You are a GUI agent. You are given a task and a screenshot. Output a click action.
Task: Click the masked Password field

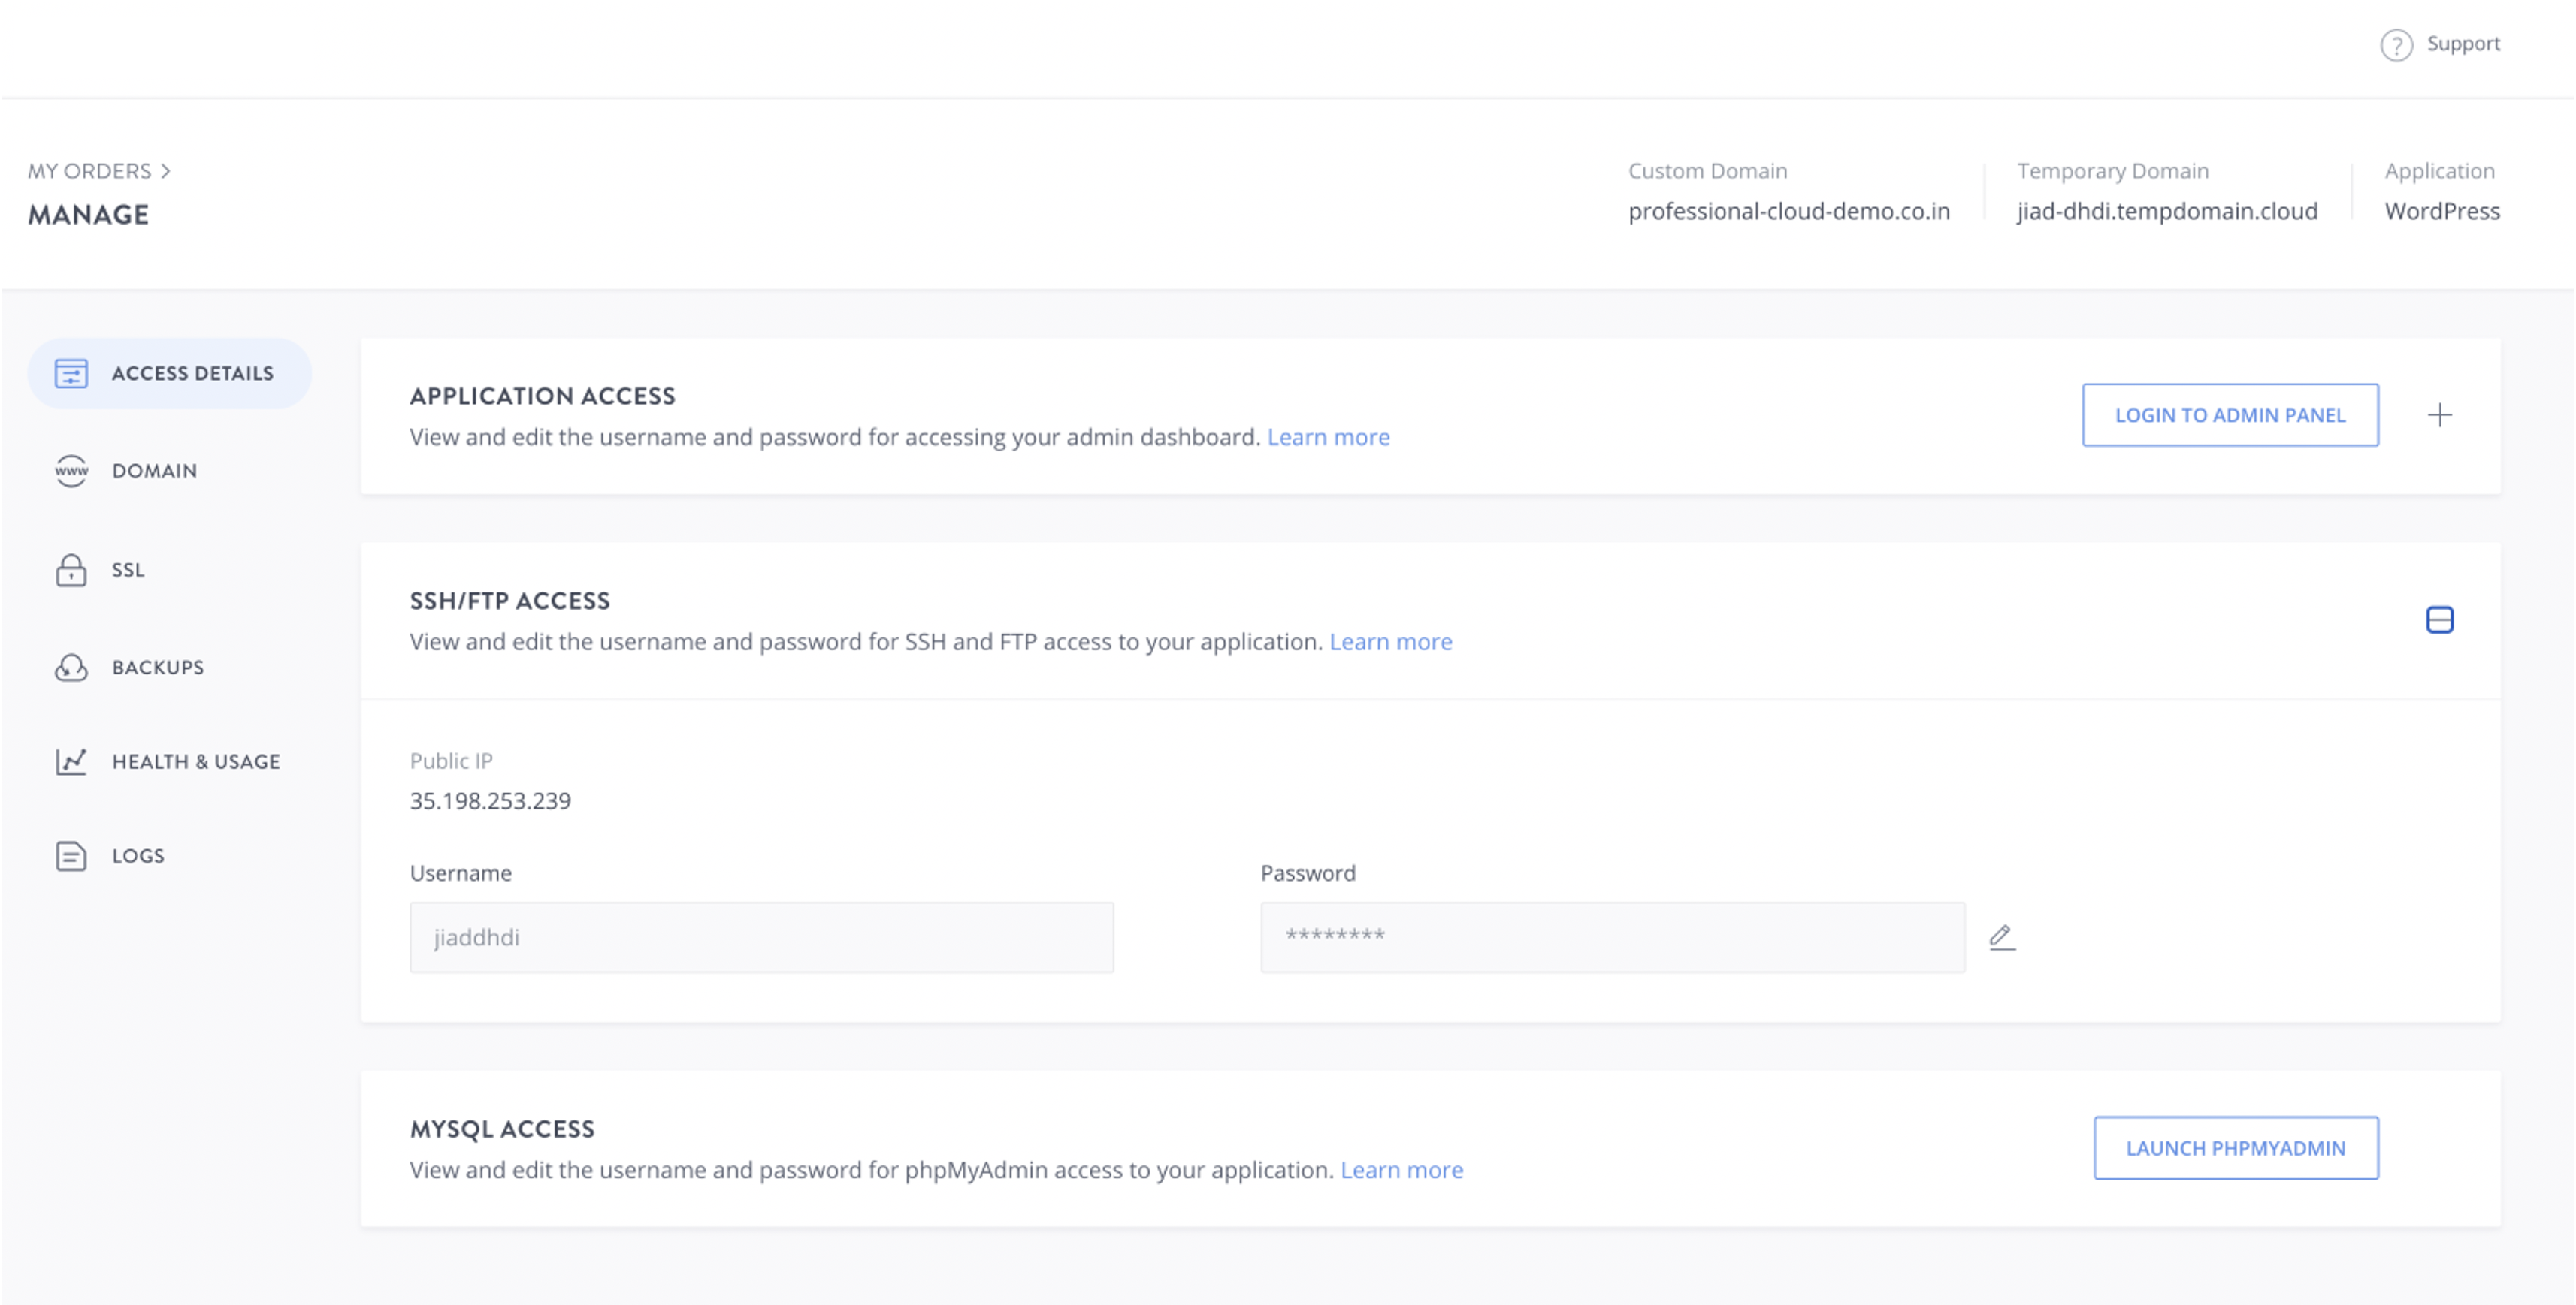point(1612,937)
